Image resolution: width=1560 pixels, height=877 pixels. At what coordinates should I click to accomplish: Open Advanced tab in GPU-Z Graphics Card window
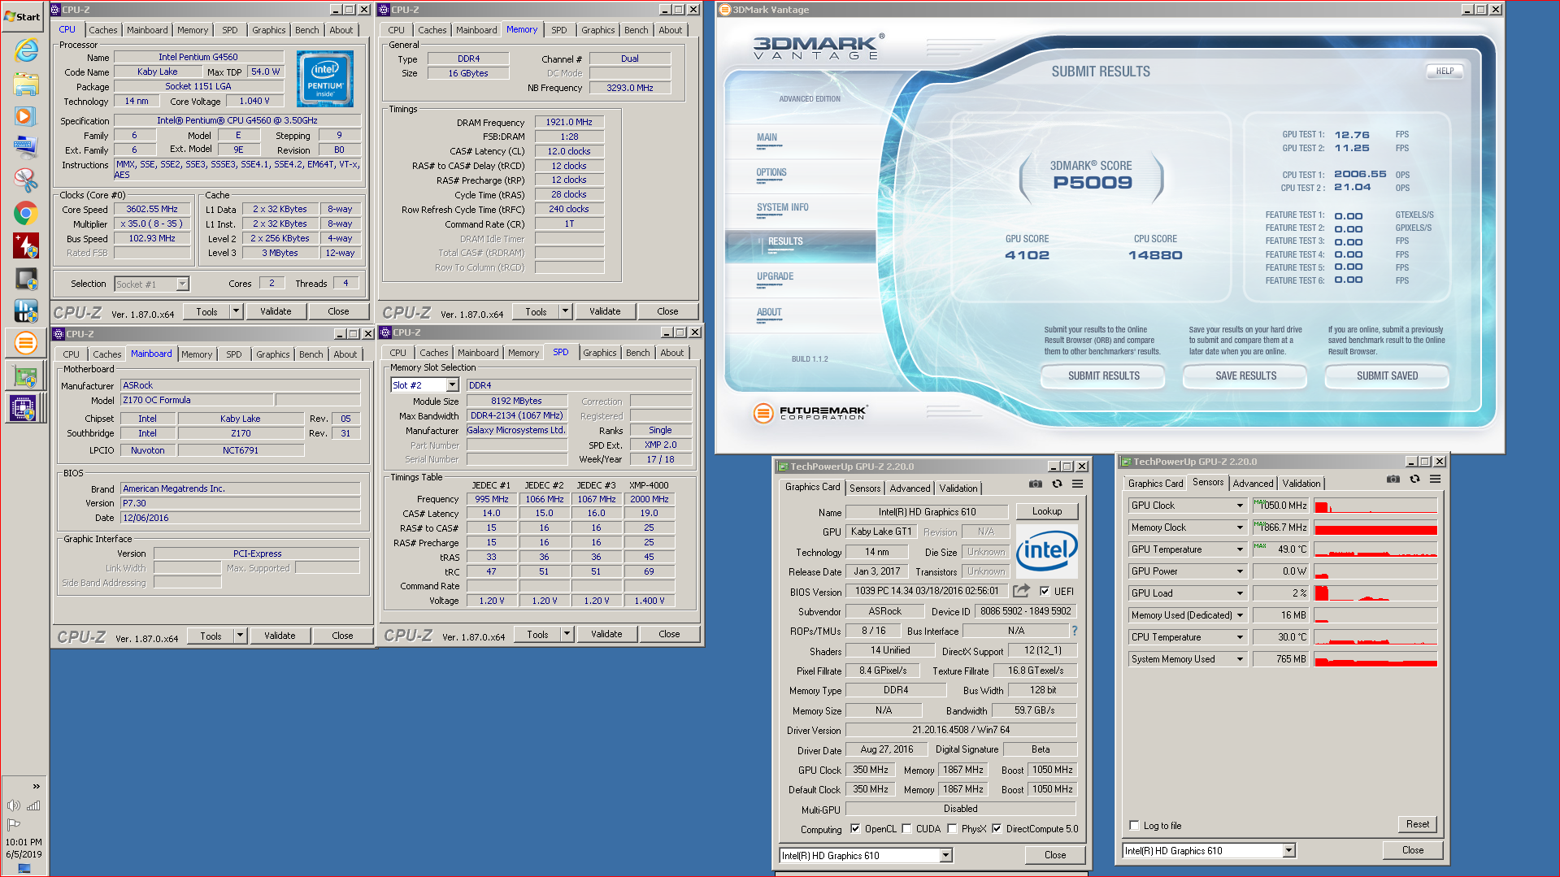(910, 488)
